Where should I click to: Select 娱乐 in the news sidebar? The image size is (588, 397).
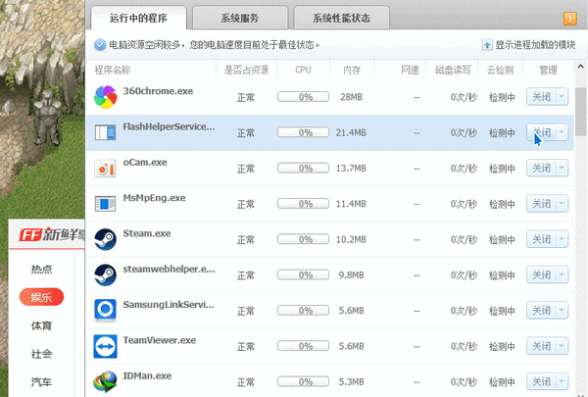pos(41,297)
